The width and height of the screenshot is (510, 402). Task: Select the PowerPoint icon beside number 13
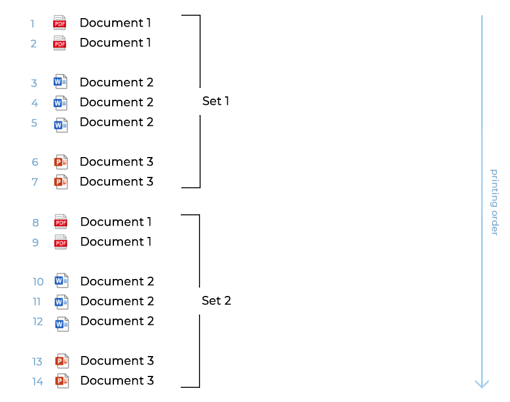[62, 361]
